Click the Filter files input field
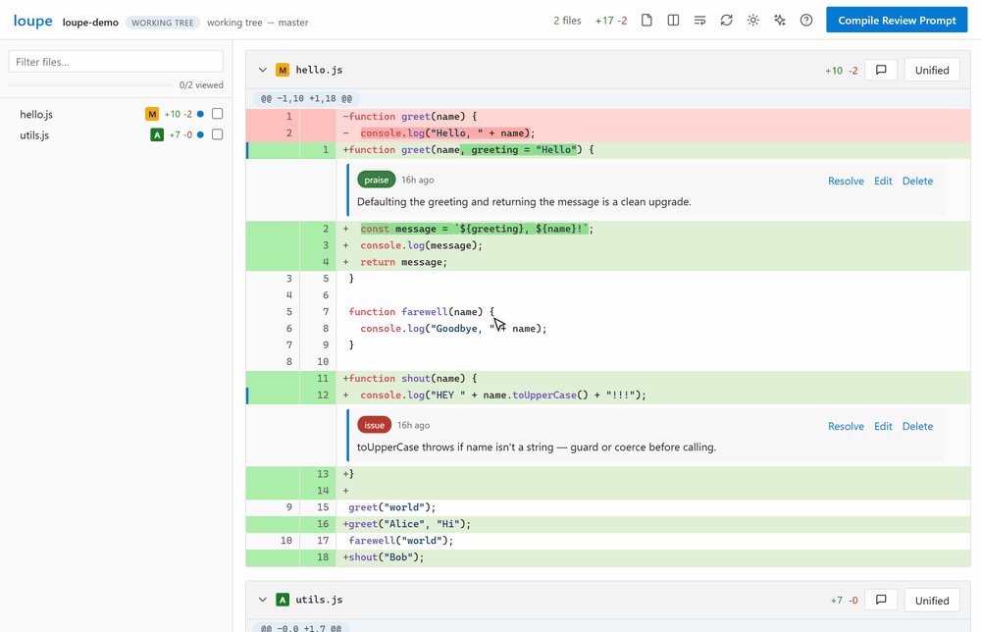This screenshot has height=632, width=981. pyautogui.click(x=116, y=62)
